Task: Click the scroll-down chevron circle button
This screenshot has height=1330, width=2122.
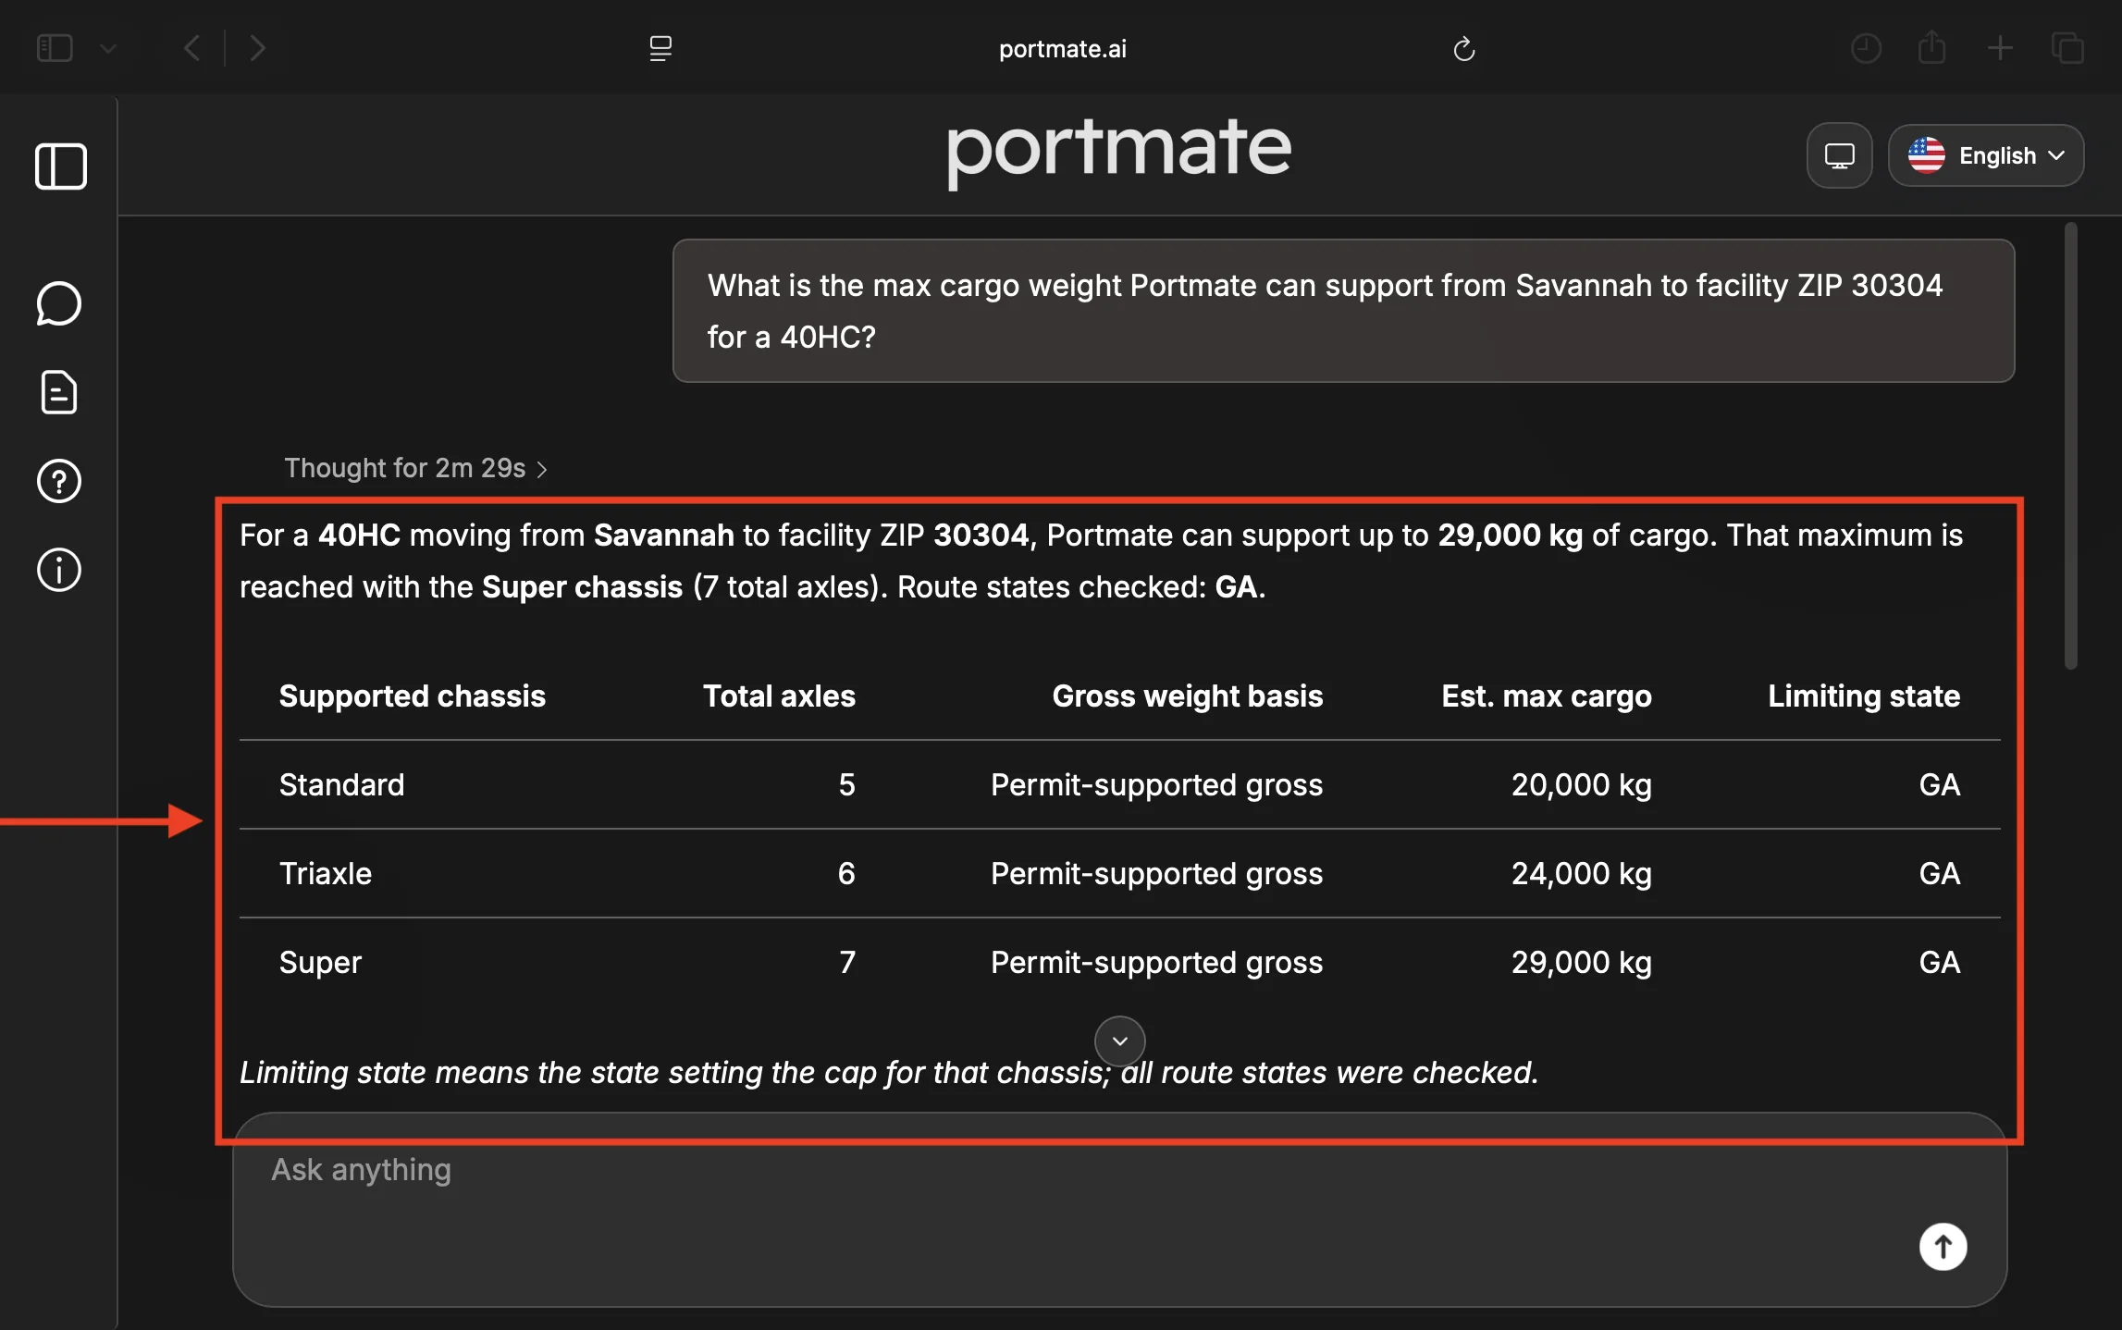Action: [x=1119, y=1041]
